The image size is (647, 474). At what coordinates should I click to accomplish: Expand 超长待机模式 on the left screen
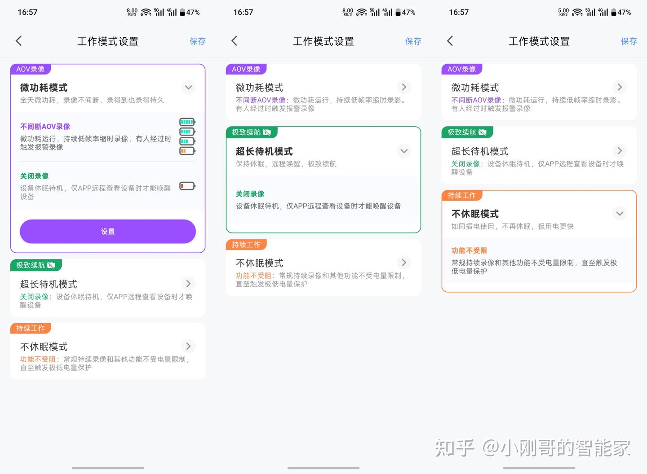pyautogui.click(x=189, y=283)
